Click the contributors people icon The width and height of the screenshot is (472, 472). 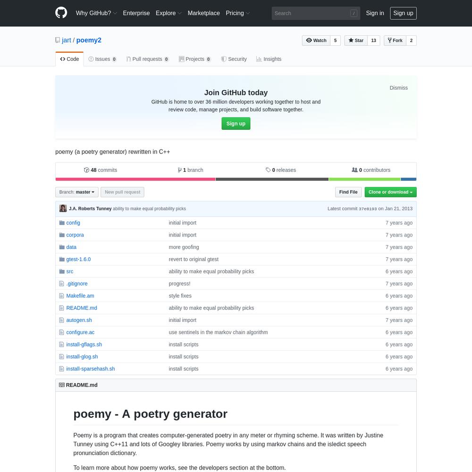(354, 170)
